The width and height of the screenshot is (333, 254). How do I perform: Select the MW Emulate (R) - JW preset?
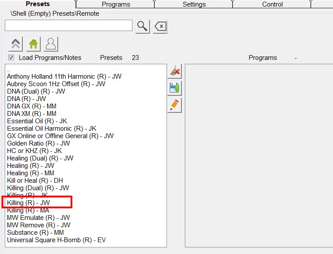[x=38, y=218]
